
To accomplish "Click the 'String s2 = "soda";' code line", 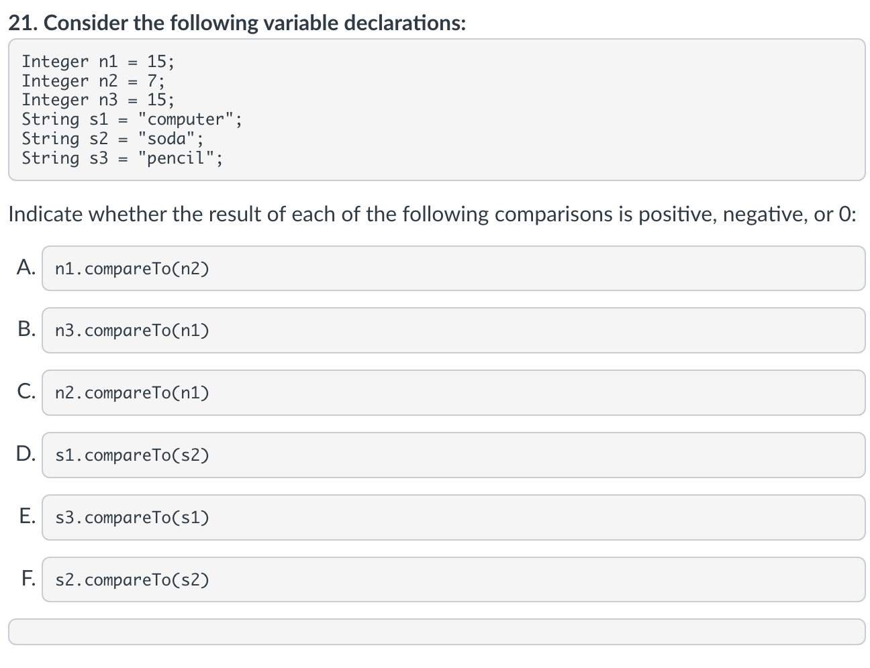I will point(112,139).
